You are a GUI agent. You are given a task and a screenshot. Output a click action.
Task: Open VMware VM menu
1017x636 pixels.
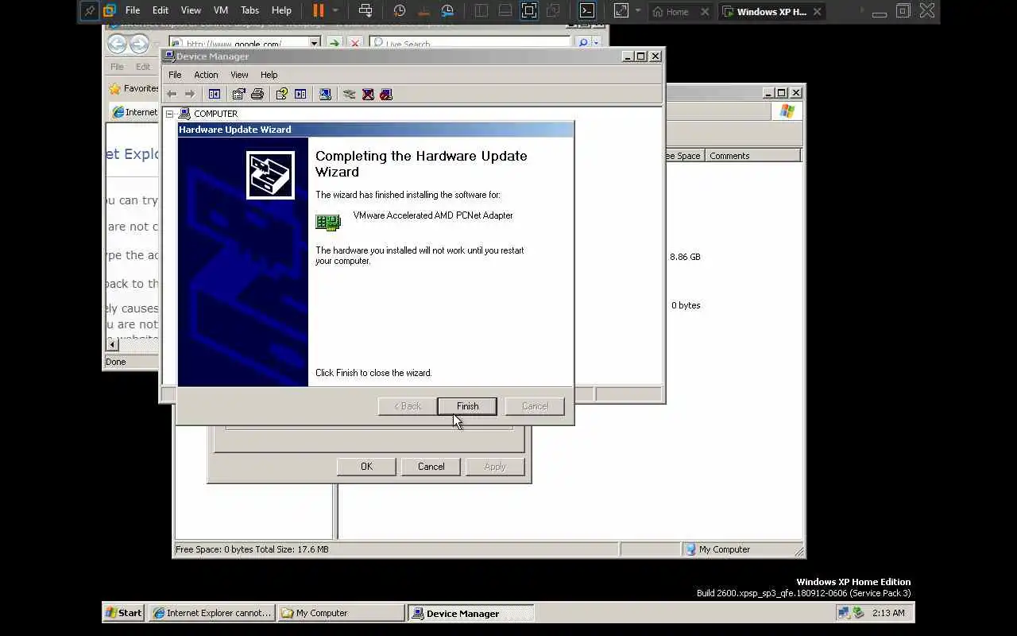pos(221,10)
